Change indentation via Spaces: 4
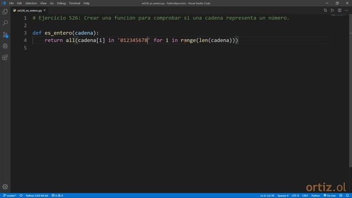The height and width of the screenshot is (198, 352). pos(283,196)
